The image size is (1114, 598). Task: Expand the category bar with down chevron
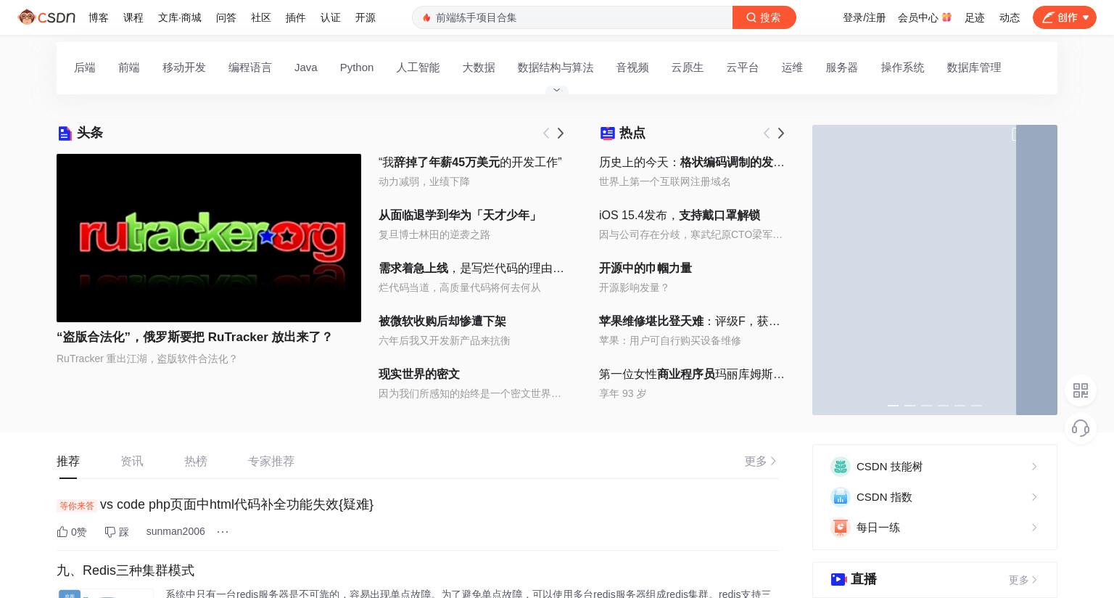[557, 90]
